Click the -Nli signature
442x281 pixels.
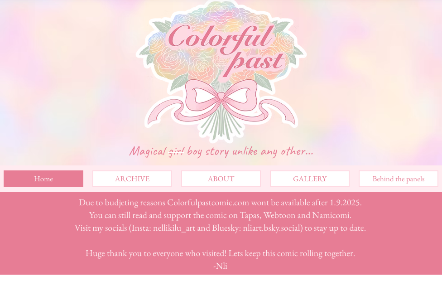coord(220,266)
